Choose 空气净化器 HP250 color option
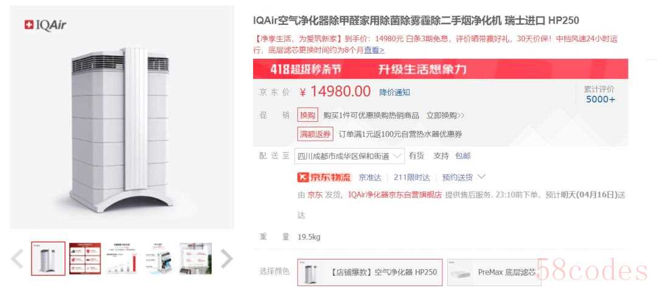The height and width of the screenshot is (288, 657). point(370,272)
